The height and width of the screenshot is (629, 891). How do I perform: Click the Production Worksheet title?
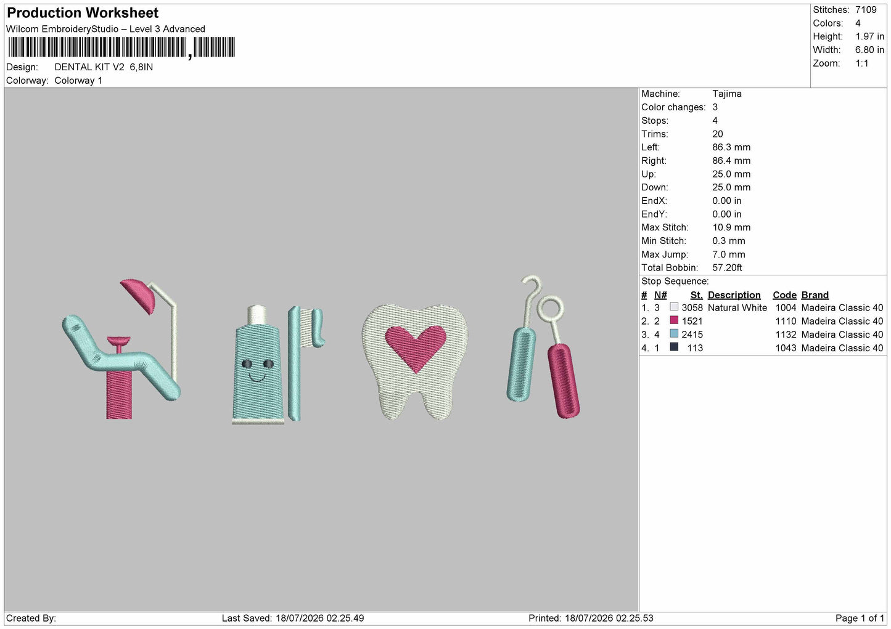tap(83, 13)
